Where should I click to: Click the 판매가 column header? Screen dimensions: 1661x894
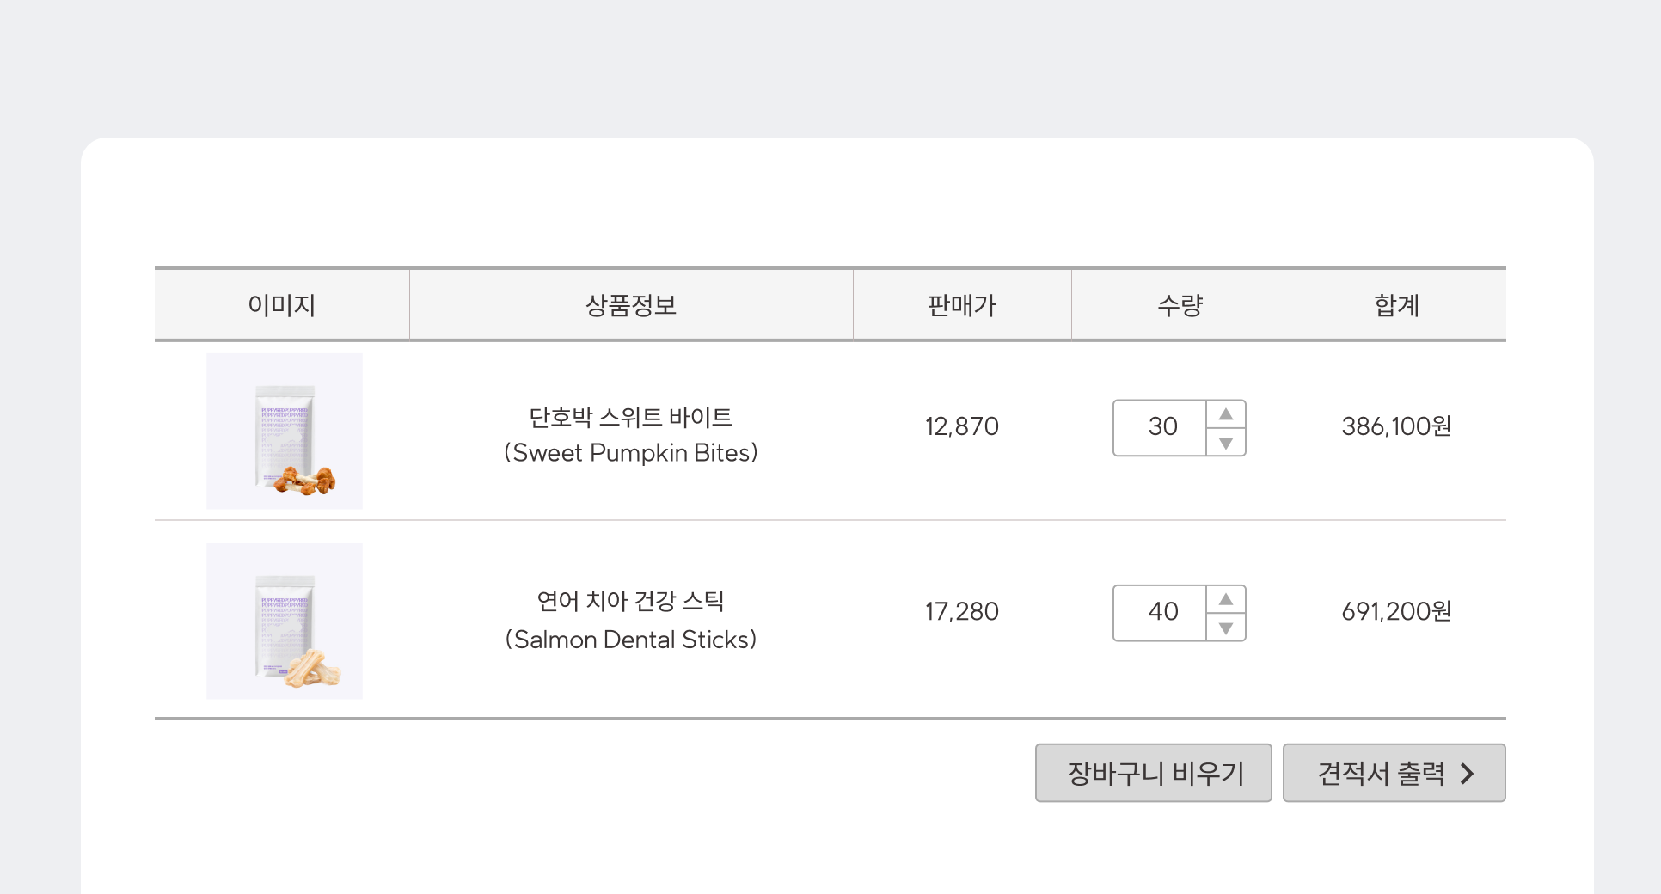962,305
